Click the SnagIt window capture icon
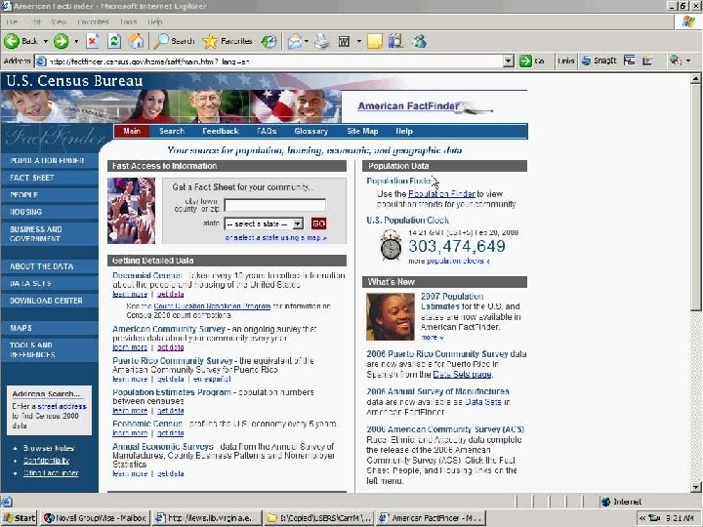 click(x=630, y=61)
